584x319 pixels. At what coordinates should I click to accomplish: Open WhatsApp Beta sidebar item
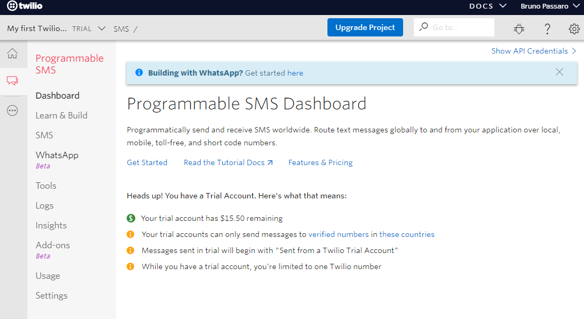coord(57,160)
